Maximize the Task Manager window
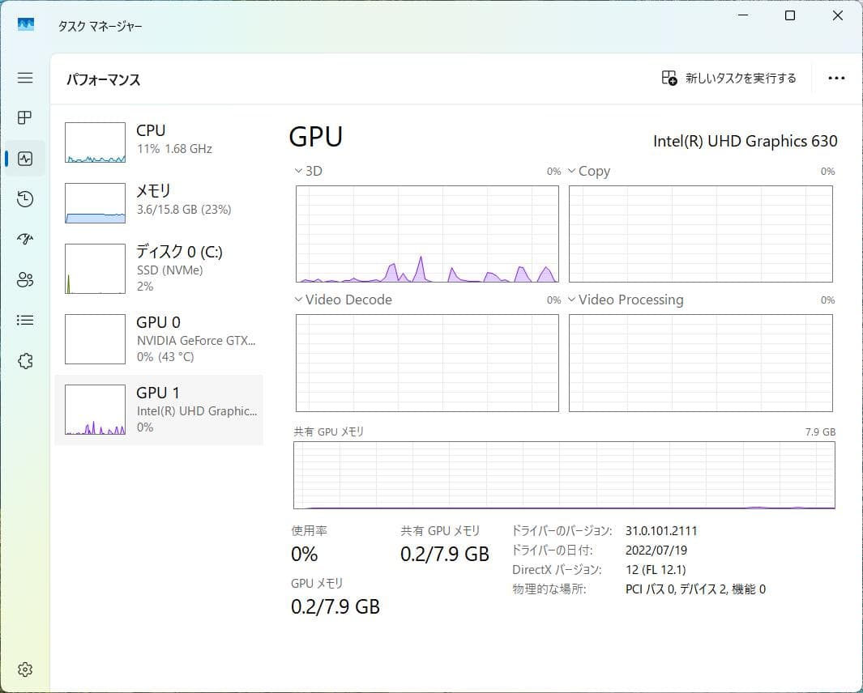Viewport: 863px width, 693px height. pyautogui.click(x=790, y=15)
